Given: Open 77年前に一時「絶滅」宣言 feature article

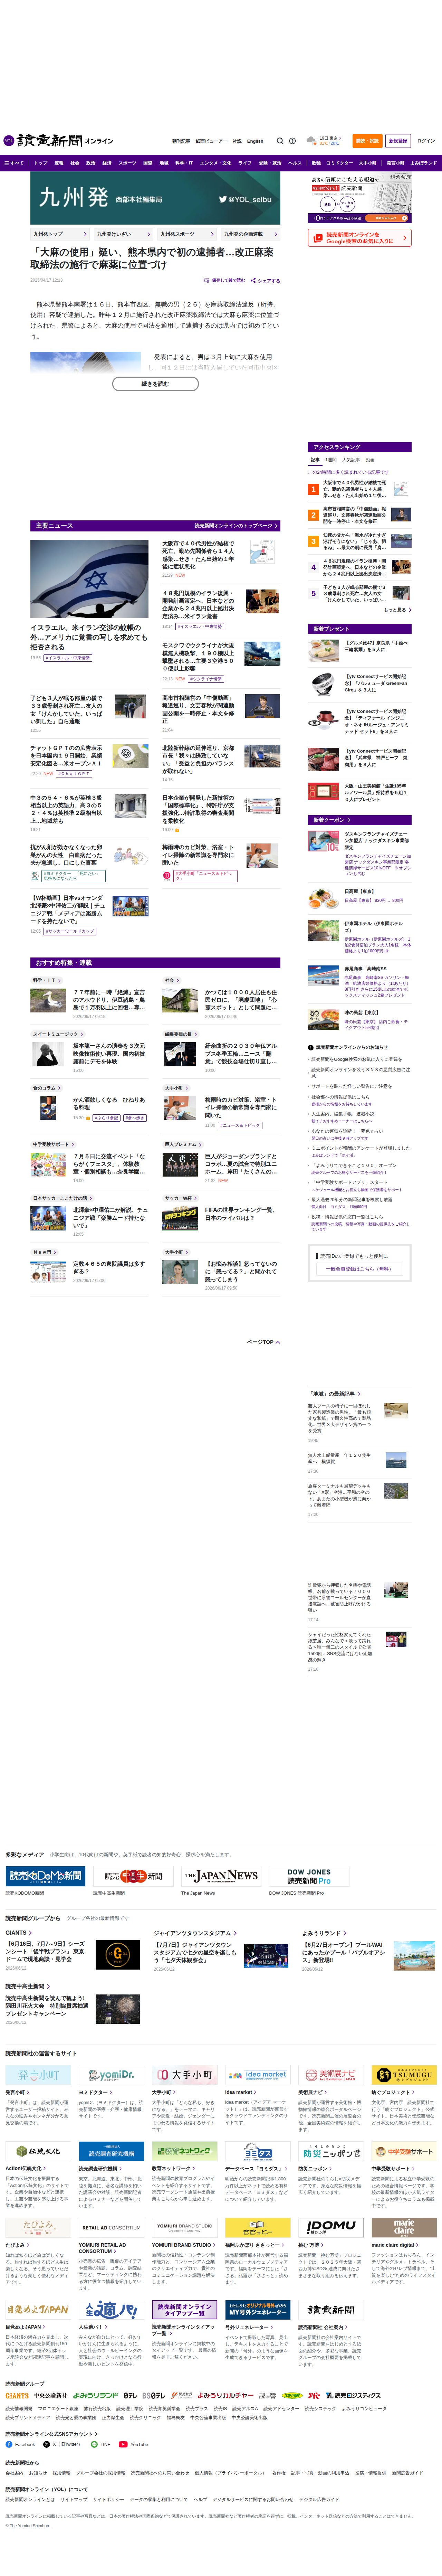Looking at the screenshot, I should pos(109,1000).
